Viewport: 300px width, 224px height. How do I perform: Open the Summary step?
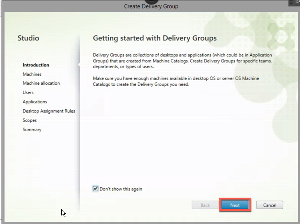32,130
